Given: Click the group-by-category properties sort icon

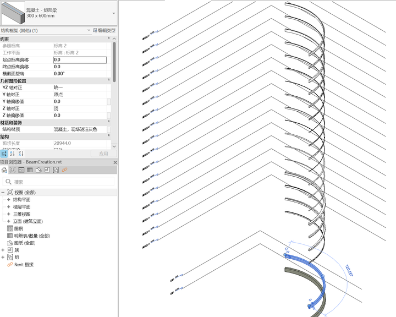Looking at the screenshot, I should (x=4, y=154).
